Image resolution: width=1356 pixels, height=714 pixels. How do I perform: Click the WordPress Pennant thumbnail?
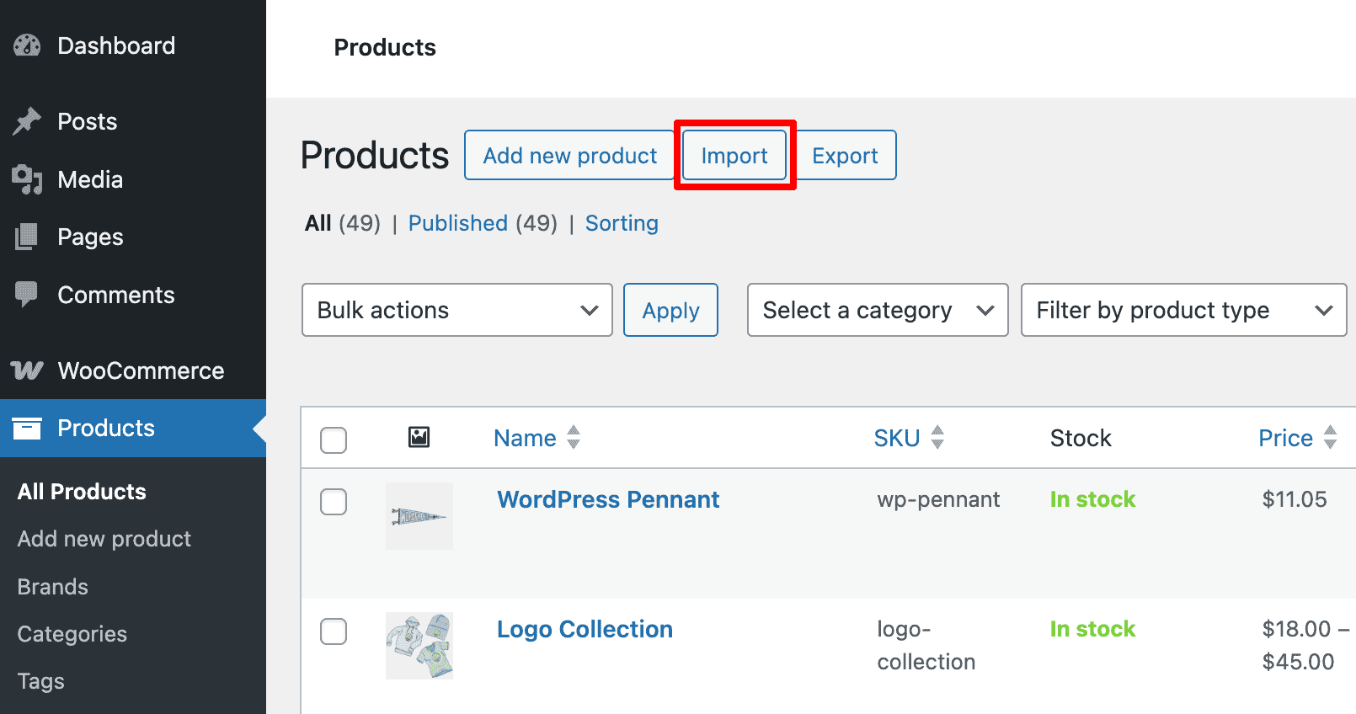point(419,516)
